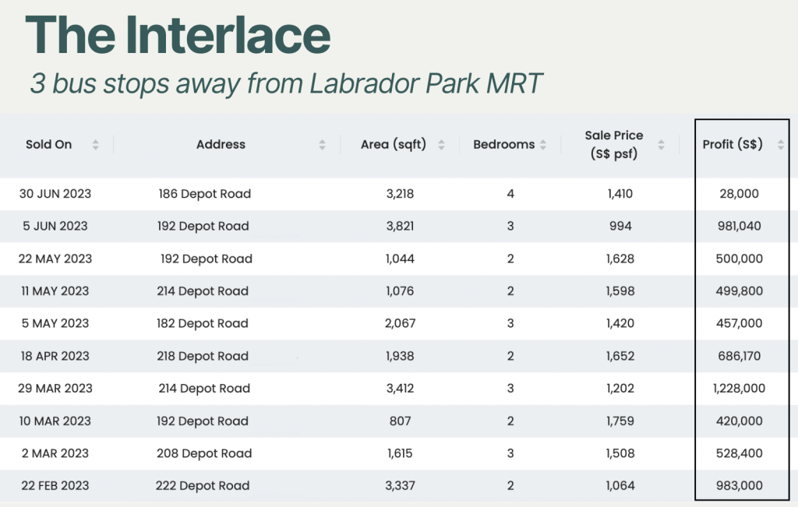Viewport: 798px width, 507px height.
Task: Click the sort arrows beside Profit (S$)
Action: click(781, 145)
